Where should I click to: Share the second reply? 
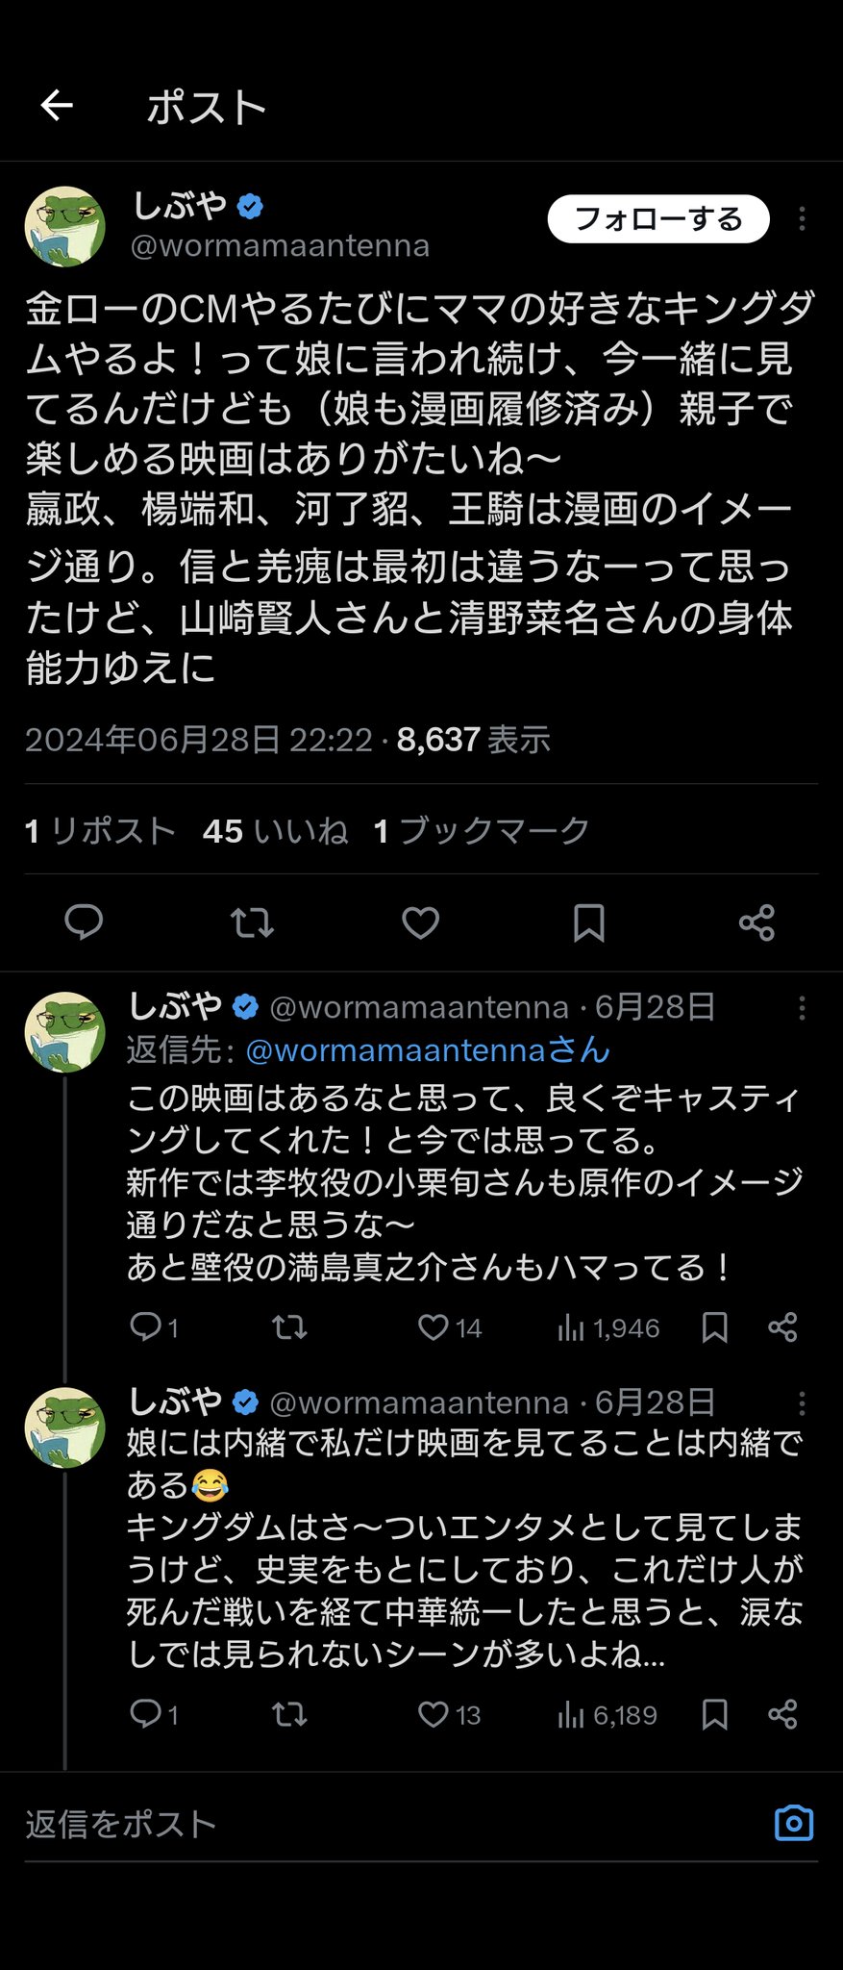pos(782,1714)
